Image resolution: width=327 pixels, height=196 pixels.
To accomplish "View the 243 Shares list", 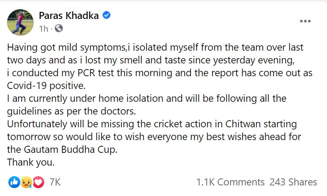I will click(293, 182).
